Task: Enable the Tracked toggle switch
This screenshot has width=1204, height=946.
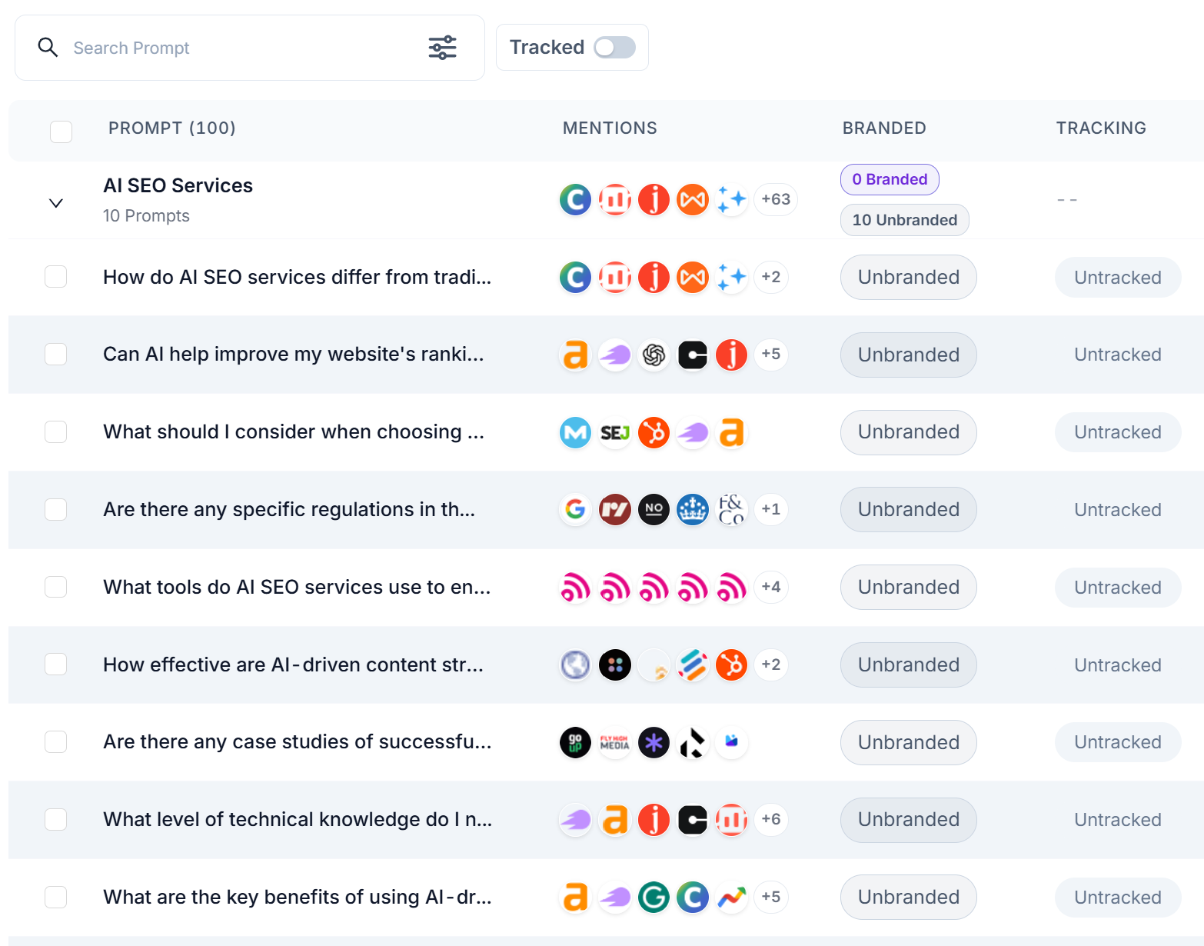Action: [x=614, y=48]
